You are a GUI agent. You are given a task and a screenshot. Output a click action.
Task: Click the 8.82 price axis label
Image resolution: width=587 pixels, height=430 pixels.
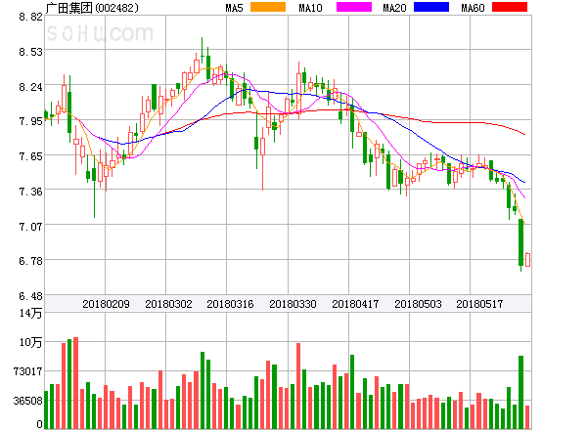point(30,17)
